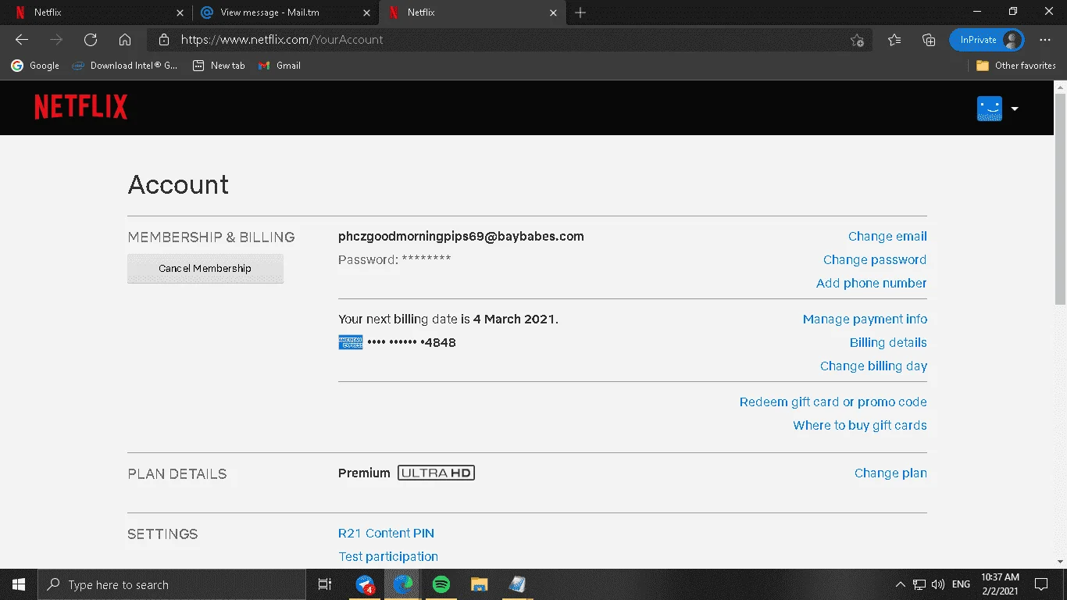Image resolution: width=1067 pixels, height=600 pixels.
Task: Open the Action Center notifications icon
Action: 1040,584
